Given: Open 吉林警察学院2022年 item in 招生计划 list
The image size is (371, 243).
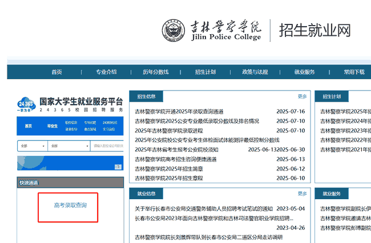Looking at the screenshot, I should point(345,140).
